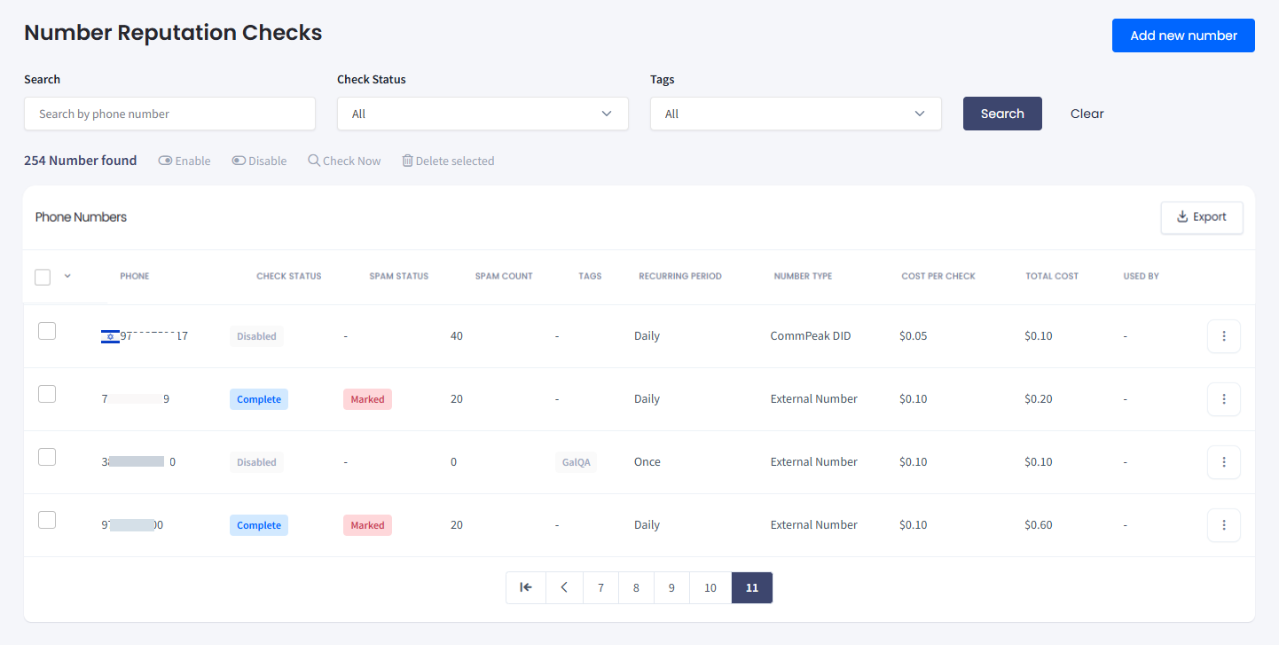The image size is (1279, 645).
Task: Open the chevron beside the header checkbox
Action: pyautogui.click(x=67, y=277)
